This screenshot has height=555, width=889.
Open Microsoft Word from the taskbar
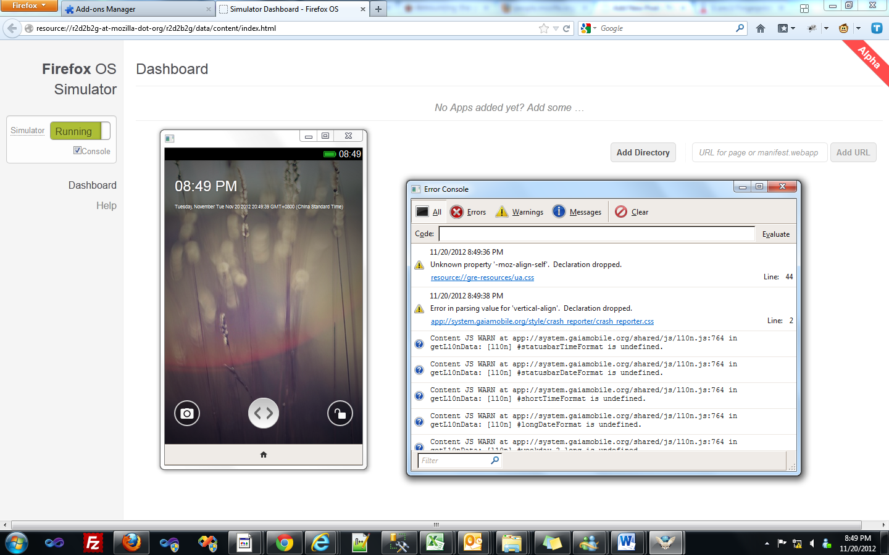tap(627, 543)
